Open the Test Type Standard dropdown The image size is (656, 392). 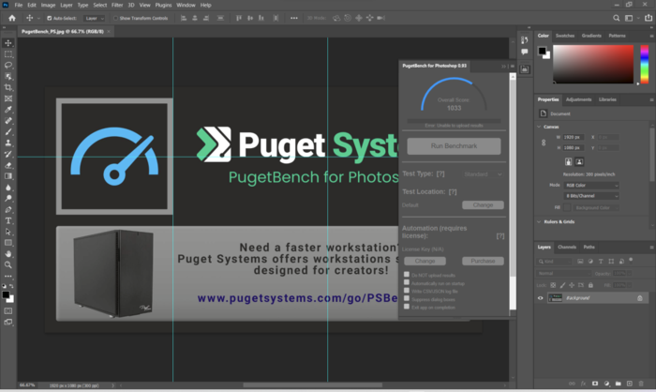tap(483, 174)
